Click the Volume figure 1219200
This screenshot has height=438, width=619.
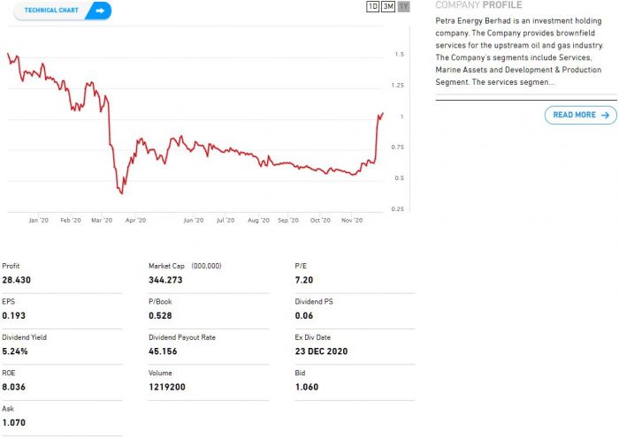(x=167, y=387)
